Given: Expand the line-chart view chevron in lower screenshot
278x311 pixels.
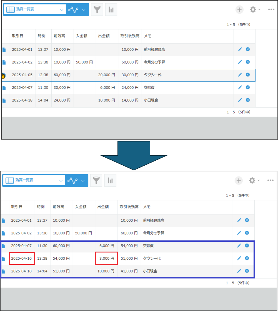Looking at the screenshot, I should [x=83, y=181].
